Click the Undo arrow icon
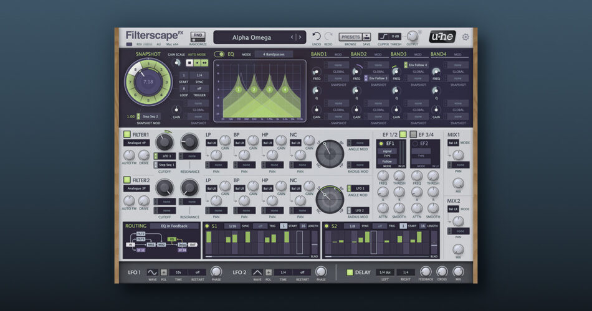 pos(317,37)
